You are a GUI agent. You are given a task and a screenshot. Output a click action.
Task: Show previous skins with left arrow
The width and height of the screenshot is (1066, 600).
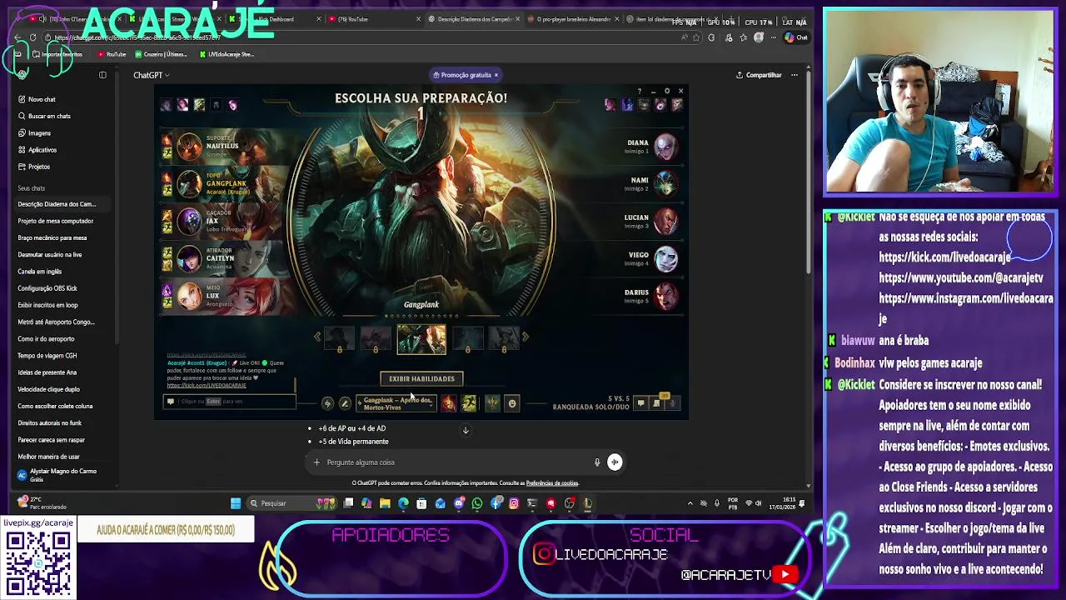tap(316, 337)
